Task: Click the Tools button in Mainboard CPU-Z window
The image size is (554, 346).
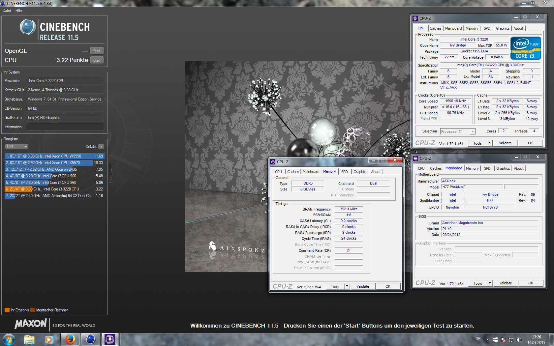Action: pyautogui.click(x=478, y=283)
